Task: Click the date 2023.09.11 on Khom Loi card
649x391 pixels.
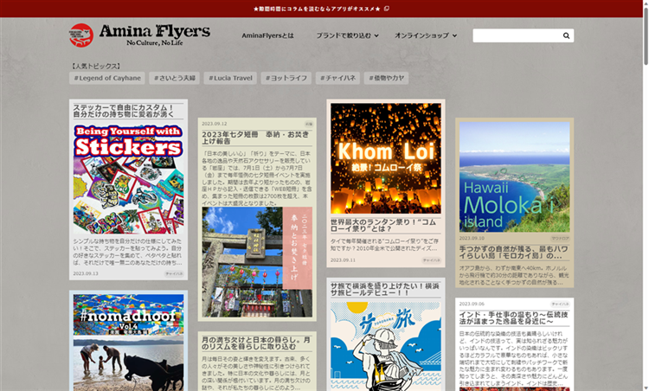Action: point(344,260)
